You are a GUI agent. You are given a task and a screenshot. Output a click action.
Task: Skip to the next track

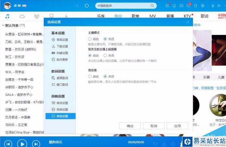[36, 144]
